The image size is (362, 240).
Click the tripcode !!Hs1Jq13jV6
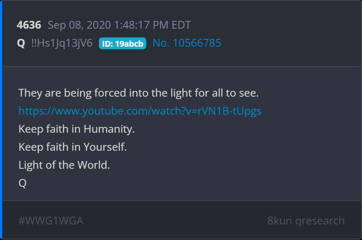(x=62, y=43)
